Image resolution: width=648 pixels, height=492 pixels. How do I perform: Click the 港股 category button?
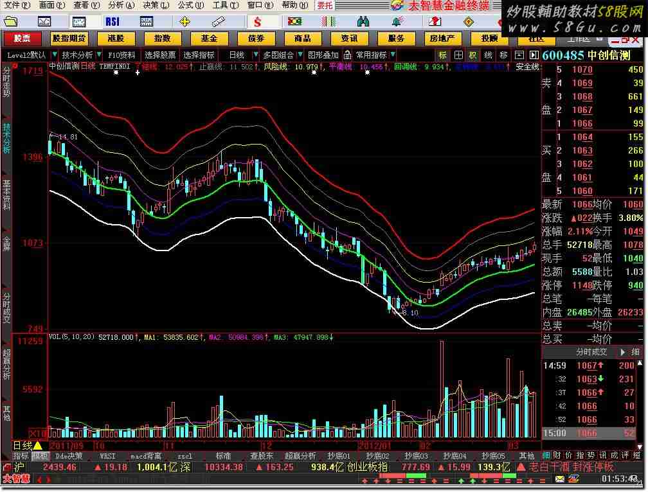(x=116, y=39)
